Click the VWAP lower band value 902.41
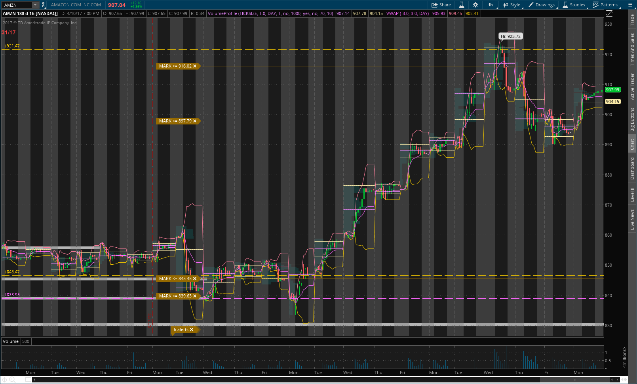637x384 pixels. (x=472, y=13)
